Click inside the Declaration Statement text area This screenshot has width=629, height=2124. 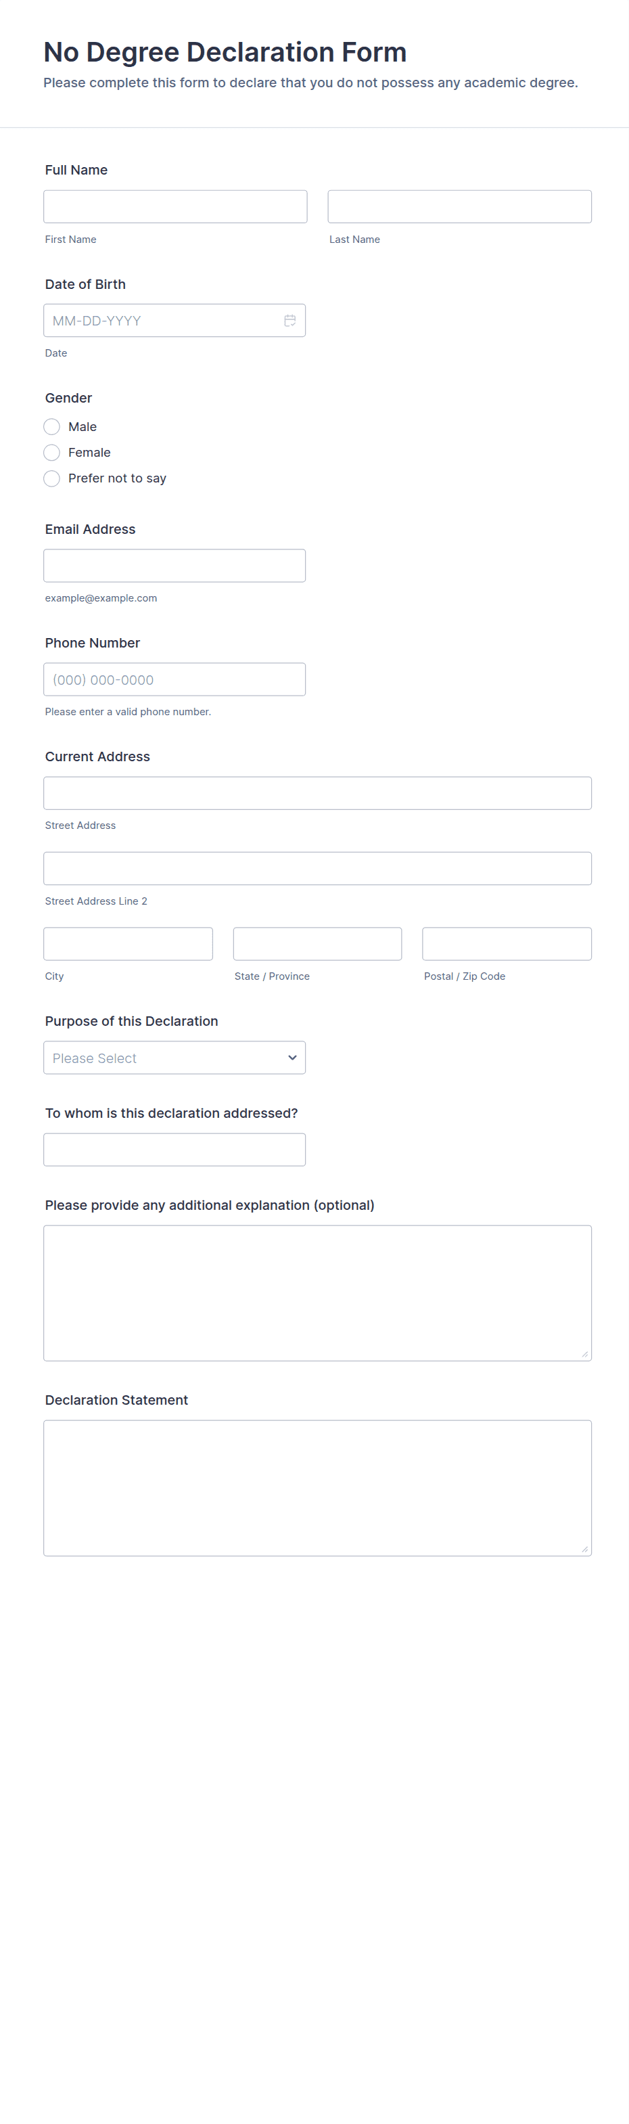pyautogui.click(x=317, y=1487)
